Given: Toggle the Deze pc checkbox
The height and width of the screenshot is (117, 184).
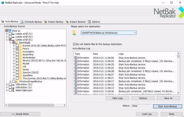Looking at the screenshot, I should pyautogui.click(x=7, y=31).
